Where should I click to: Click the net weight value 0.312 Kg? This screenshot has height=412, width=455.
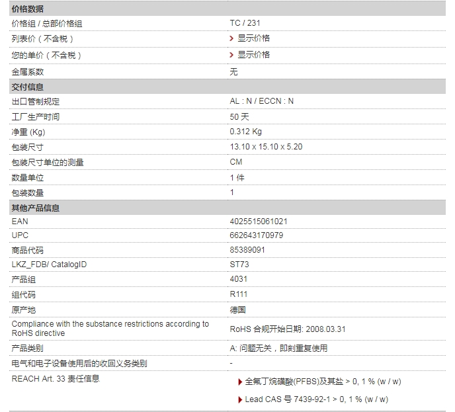246,132
